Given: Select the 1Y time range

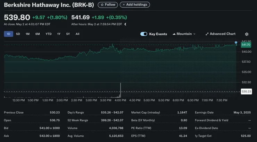Looking at the screenshot, I should [59, 34].
